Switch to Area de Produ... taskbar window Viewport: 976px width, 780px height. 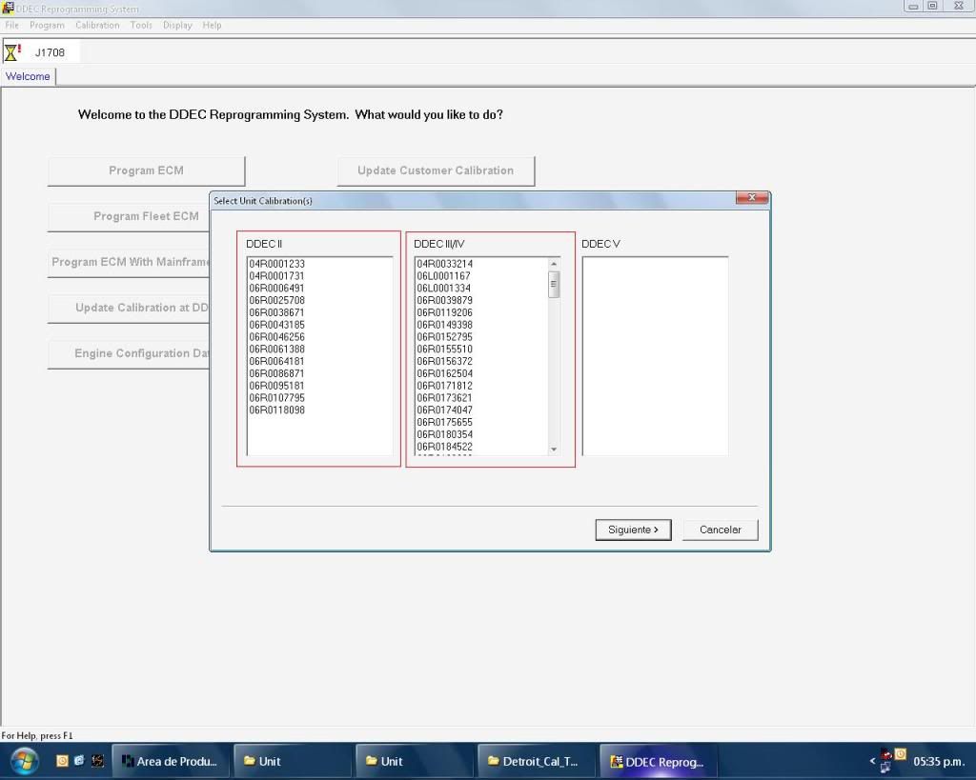170,761
